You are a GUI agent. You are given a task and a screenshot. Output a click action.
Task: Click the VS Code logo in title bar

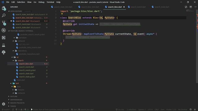pos(3,2)
